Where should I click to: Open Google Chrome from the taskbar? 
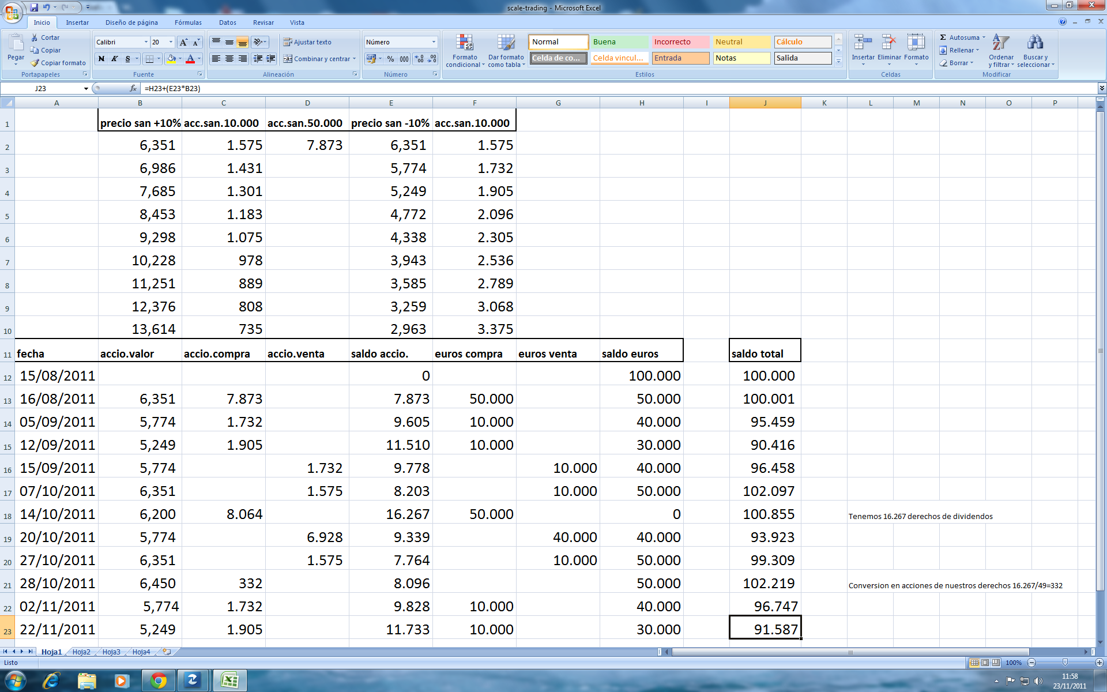click(159, 680)
